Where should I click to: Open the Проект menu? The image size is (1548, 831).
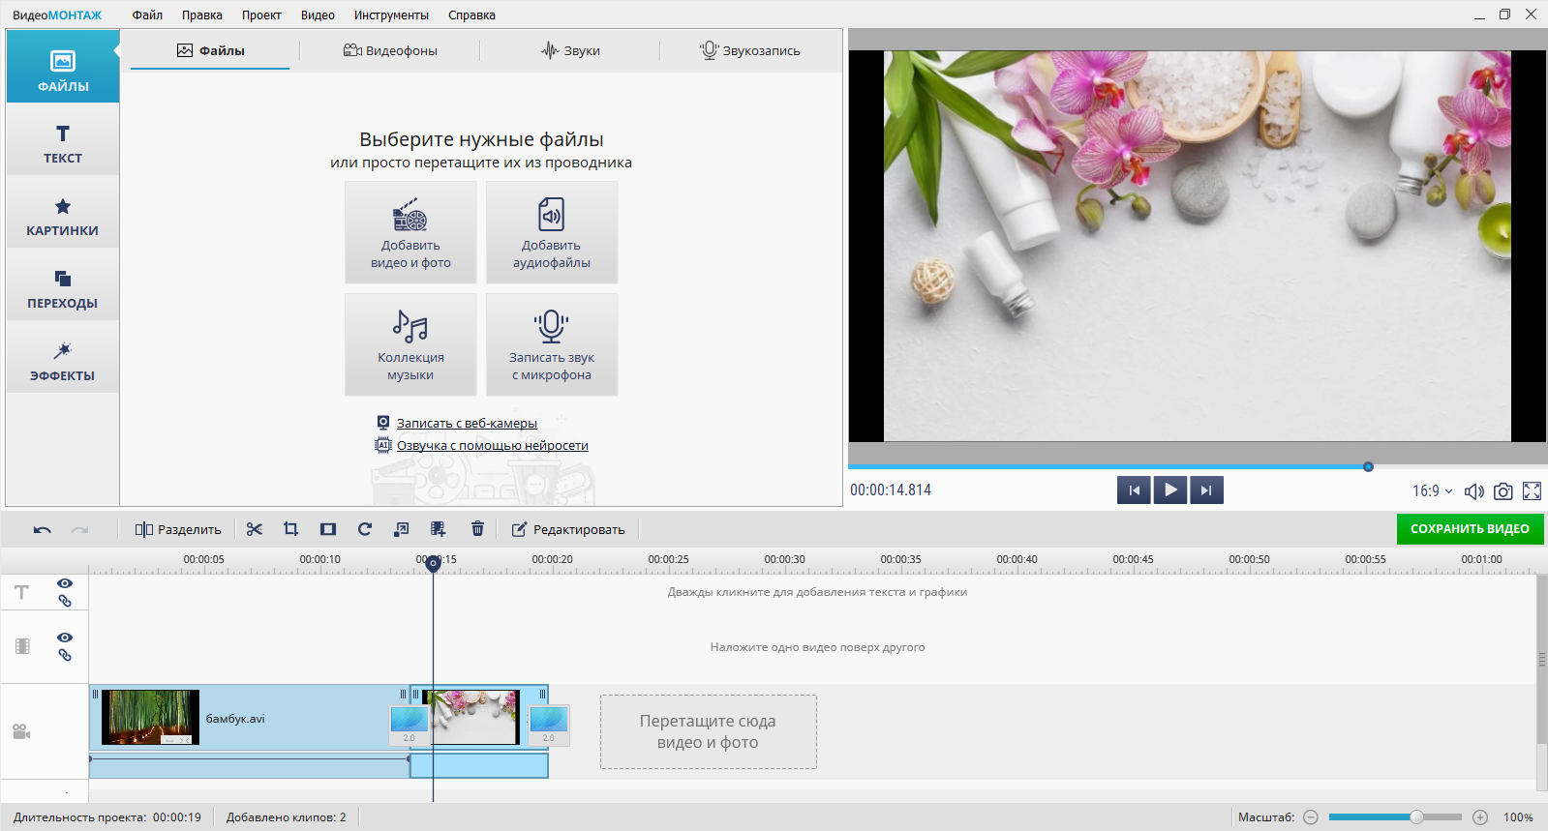(261, 15)
